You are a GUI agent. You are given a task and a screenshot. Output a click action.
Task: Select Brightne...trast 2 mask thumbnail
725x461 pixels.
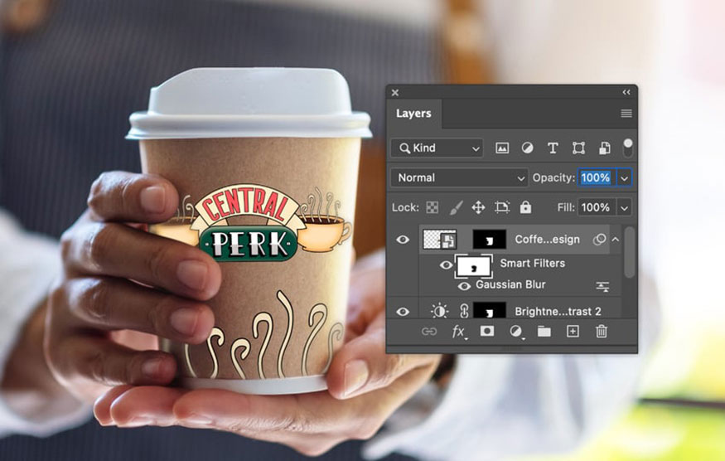(489, 311)
